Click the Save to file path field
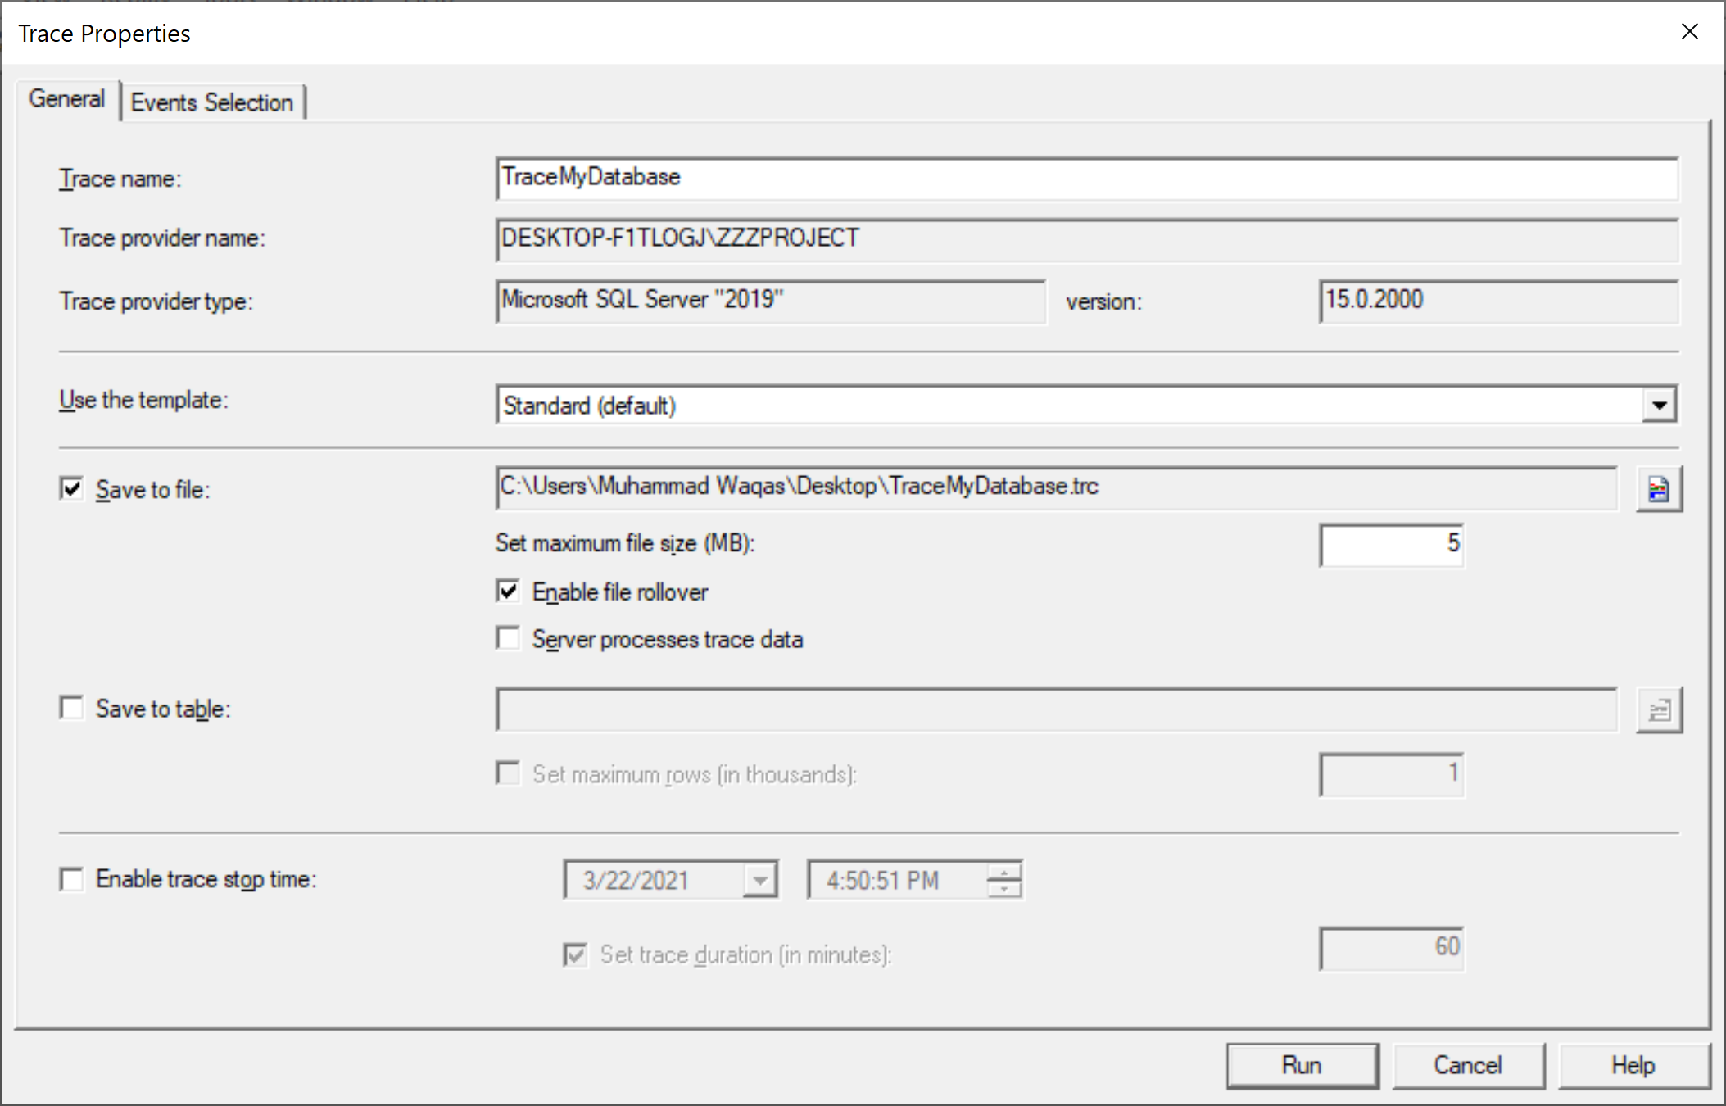This screenshot has width=1726, height=1106. (x=1055, y=487)
